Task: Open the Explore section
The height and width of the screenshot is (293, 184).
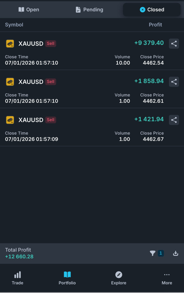Action: [119, 278]
